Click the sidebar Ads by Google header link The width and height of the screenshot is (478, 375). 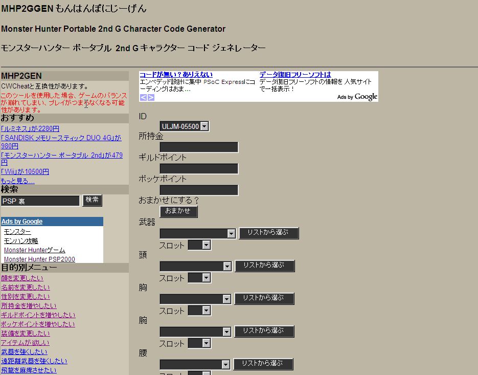click(22, 222)
